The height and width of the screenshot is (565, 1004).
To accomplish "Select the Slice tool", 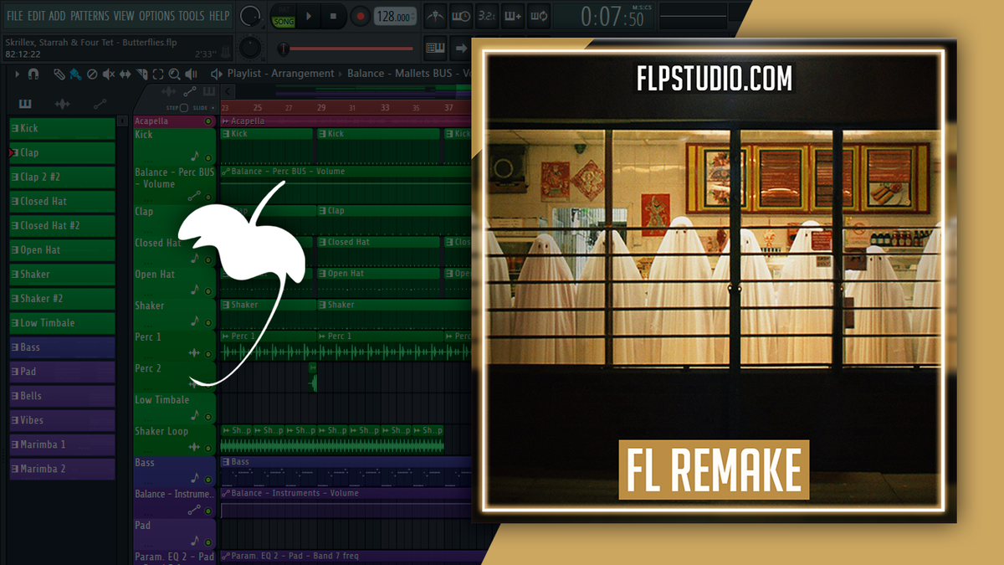I will click(x=142, y=74).
